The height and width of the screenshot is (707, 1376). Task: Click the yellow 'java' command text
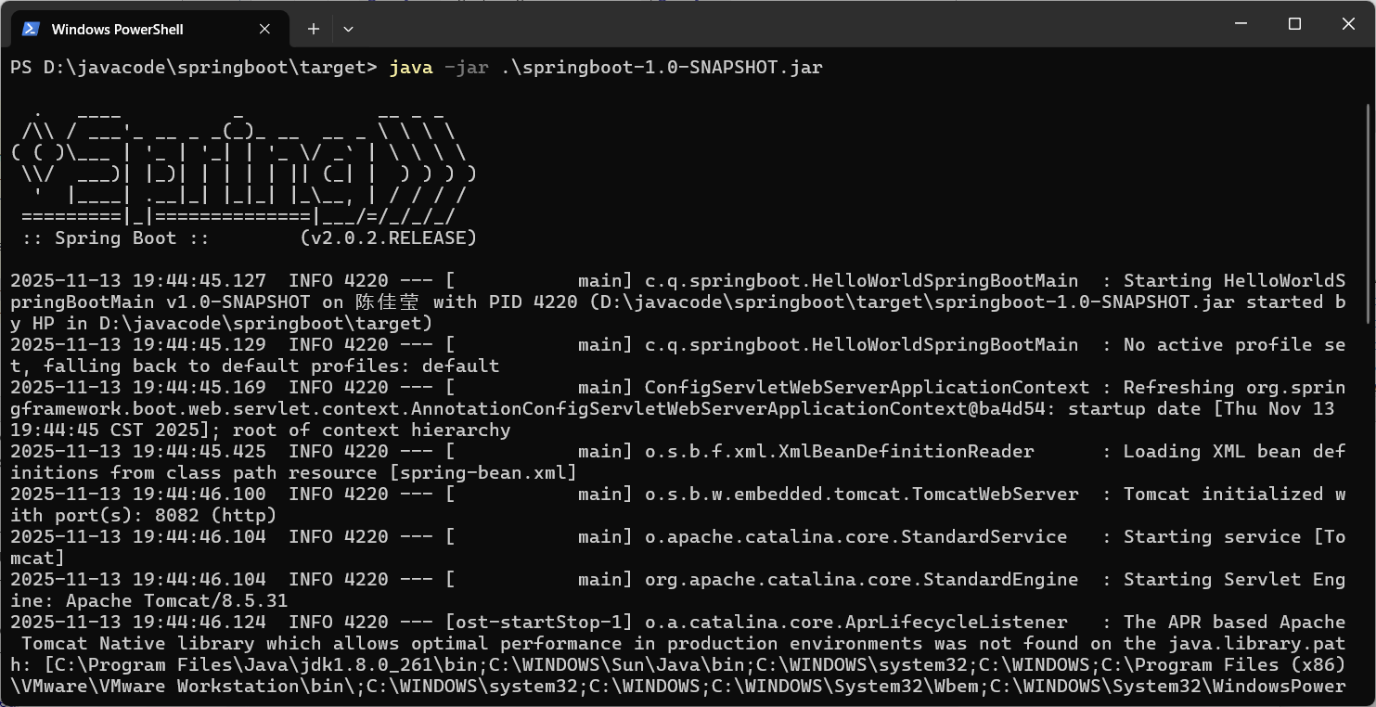(411, 68)
